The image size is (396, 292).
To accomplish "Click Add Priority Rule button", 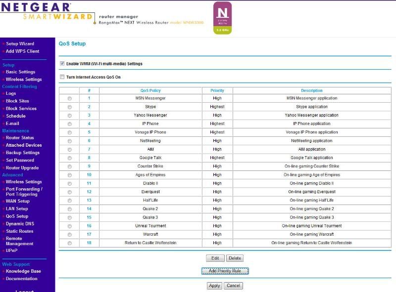I will (225, 271).
